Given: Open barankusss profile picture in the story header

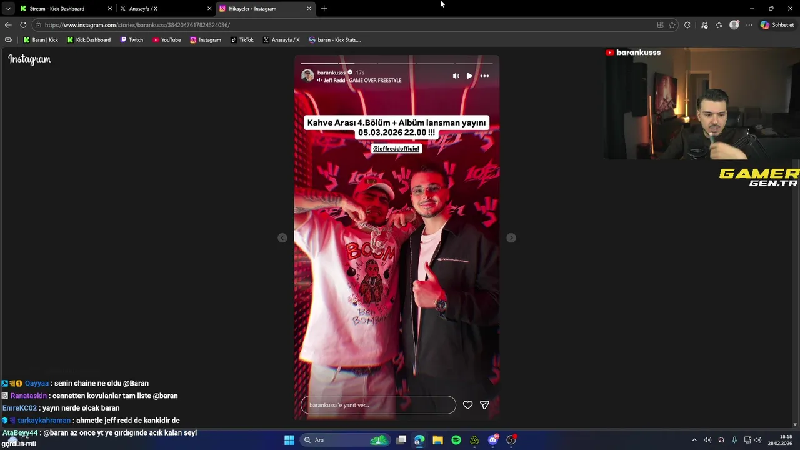Looking at the screenshot, I should tap(307, 76).
